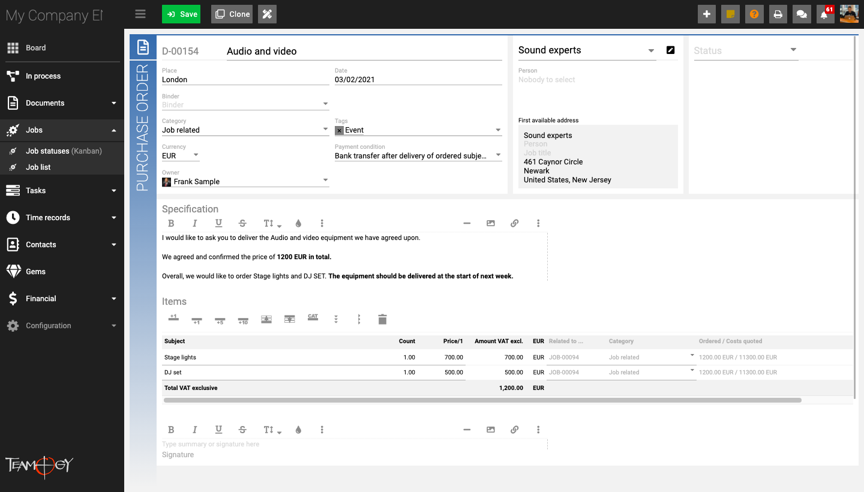Image resolution: width=864 pixels, height=492 pixels.
Task: Open the Currency EUR dropdown
Action: click(181, 155)
